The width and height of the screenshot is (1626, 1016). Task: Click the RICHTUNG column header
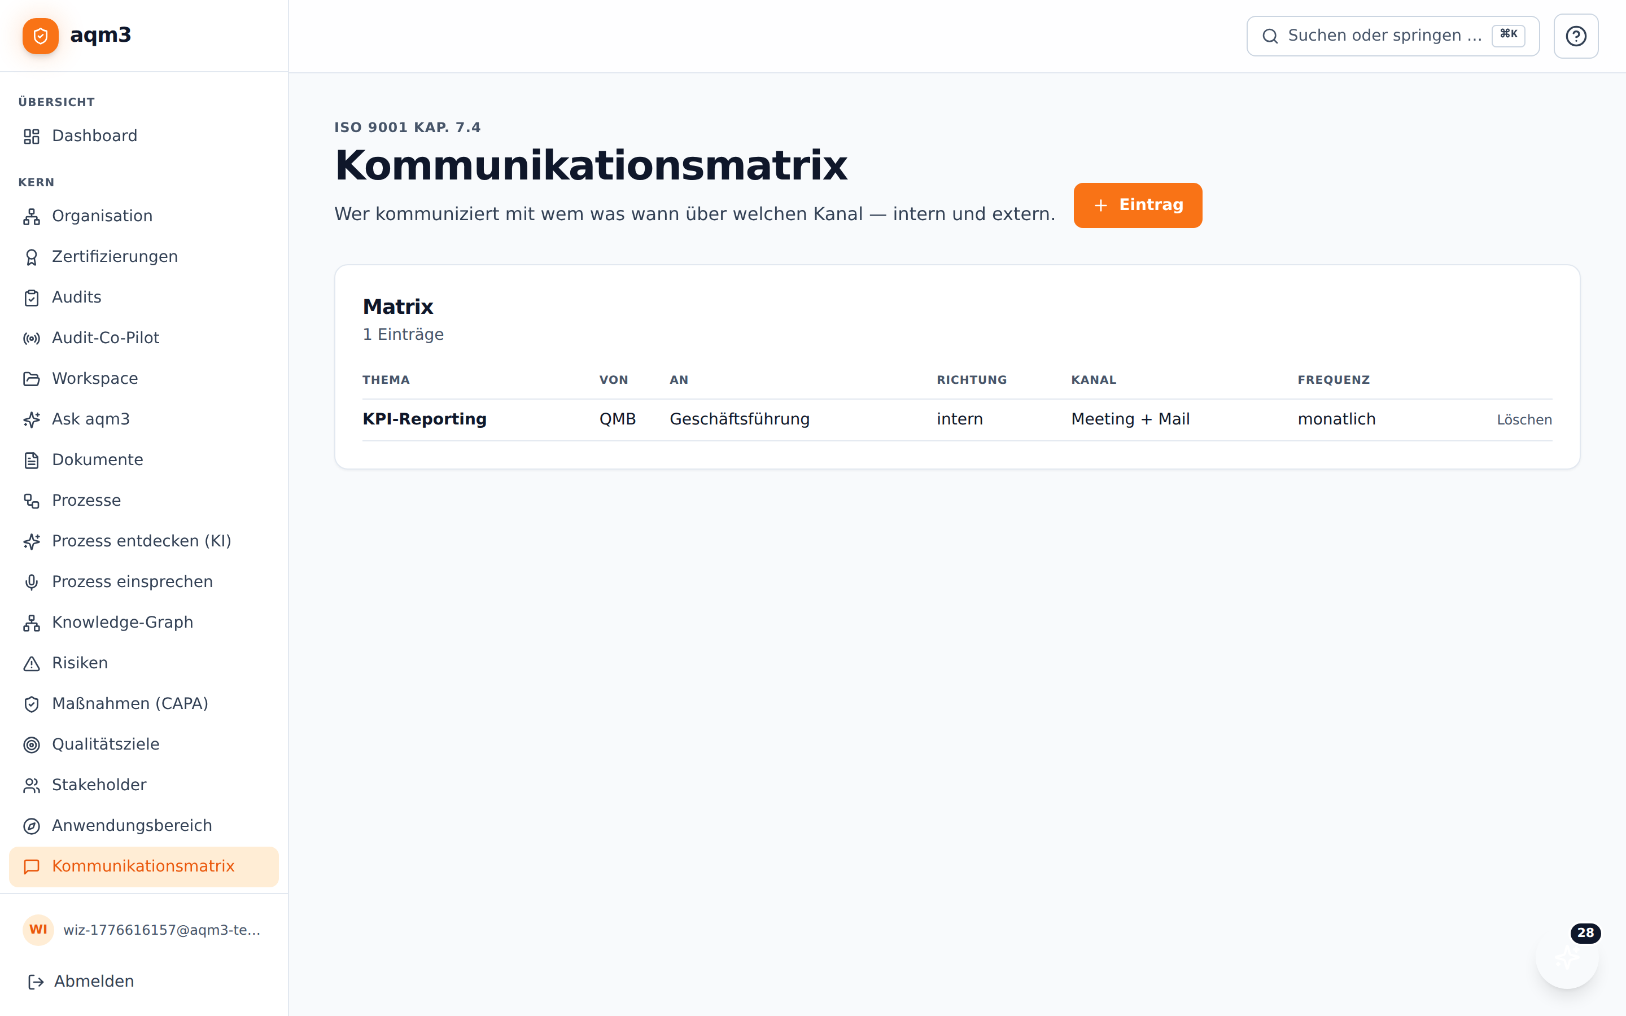click(x=972, y=380)
